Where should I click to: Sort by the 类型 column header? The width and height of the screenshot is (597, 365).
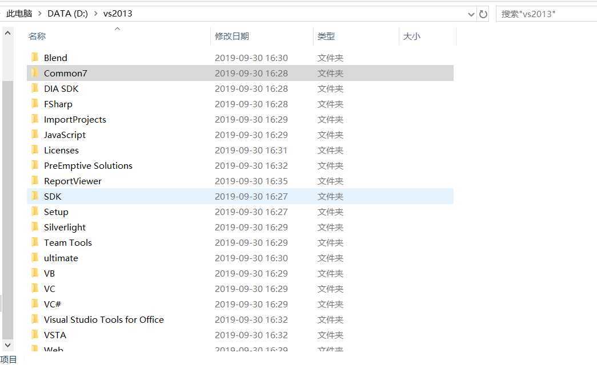[x=326, y=36]
